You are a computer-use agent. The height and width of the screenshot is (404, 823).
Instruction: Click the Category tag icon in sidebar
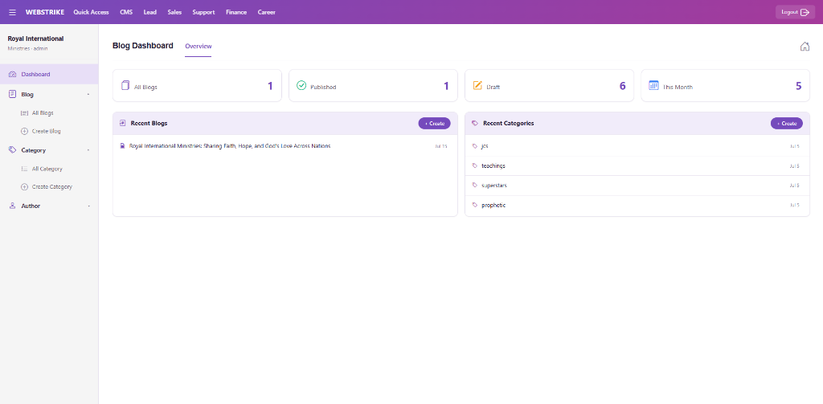pyautogui.click(x=13, y=150)
